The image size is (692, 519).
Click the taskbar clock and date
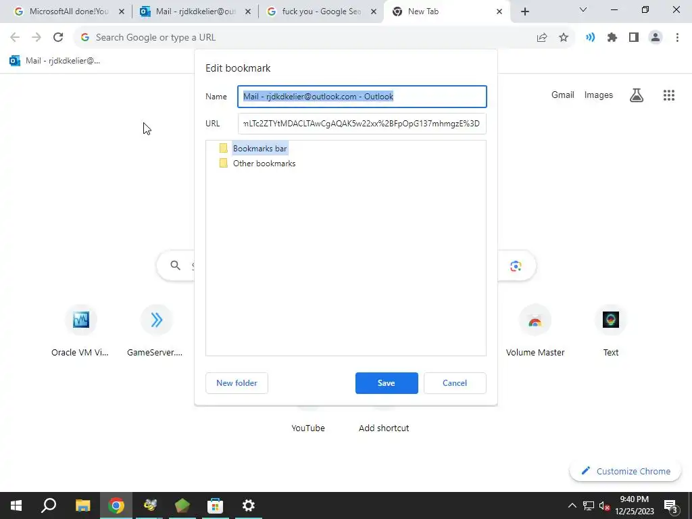point(635,505)
